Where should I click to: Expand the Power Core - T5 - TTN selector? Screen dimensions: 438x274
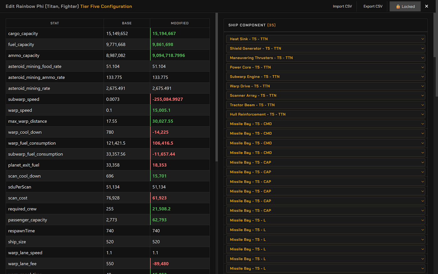point(325,67)
